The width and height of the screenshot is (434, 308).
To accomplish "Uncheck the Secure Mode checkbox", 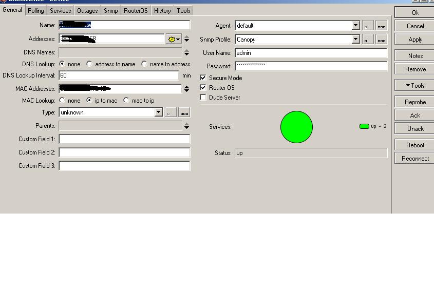I will coord(203,78).
